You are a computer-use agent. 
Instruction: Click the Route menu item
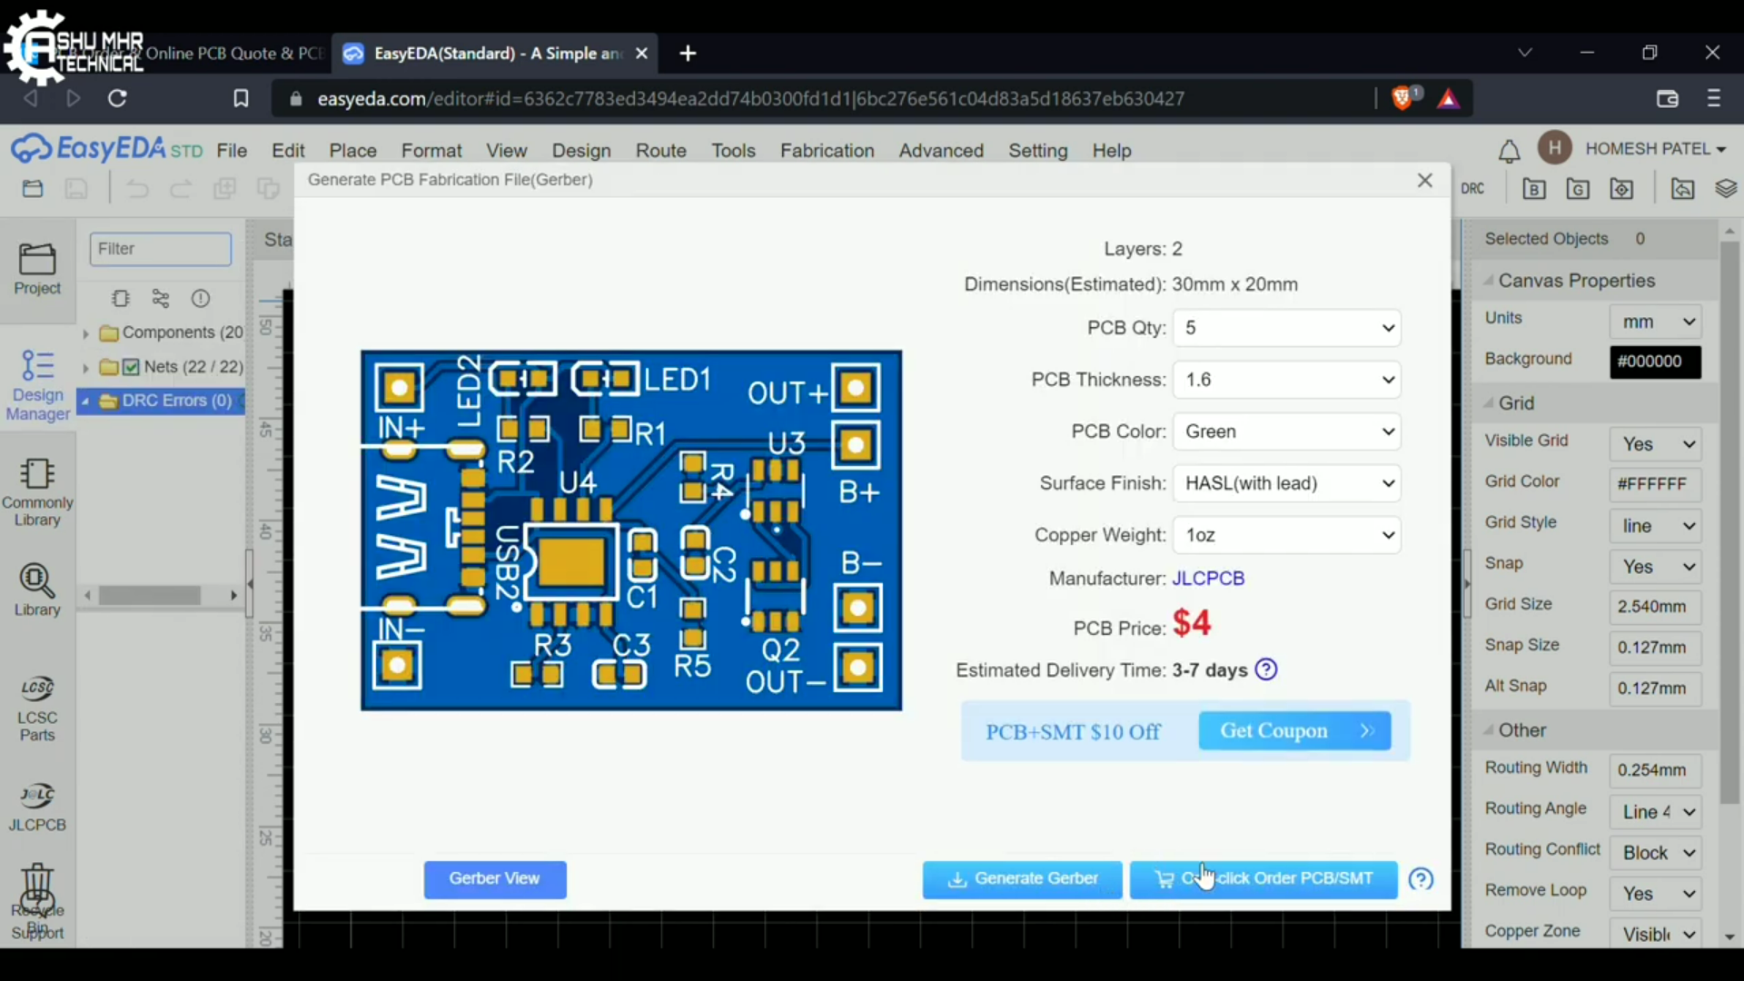(661, 149)
